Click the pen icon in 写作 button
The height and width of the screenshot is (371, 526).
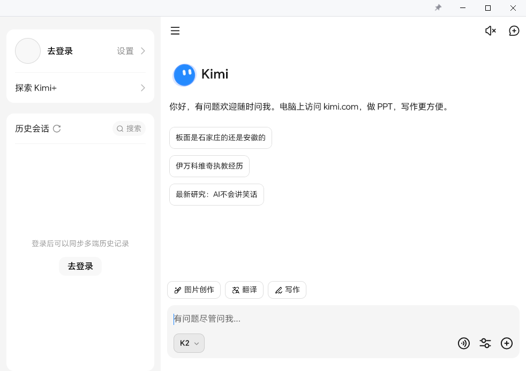click(279, 290)
